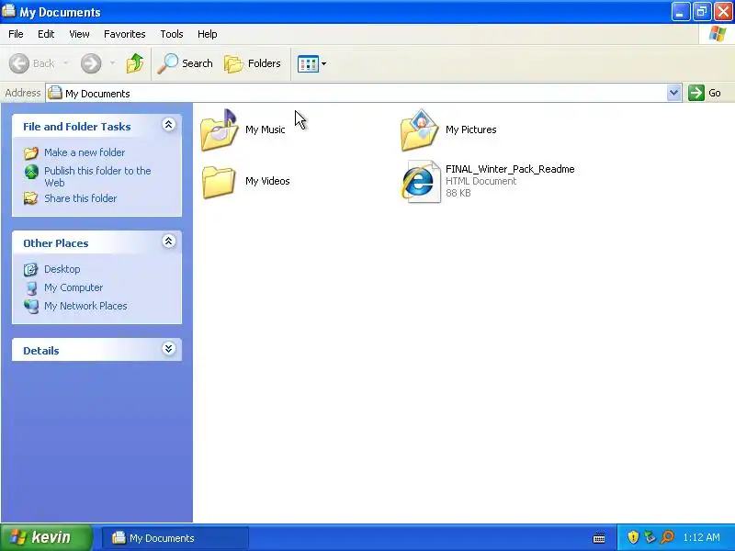Click the 1:12 AM clock

pos(701,537)
